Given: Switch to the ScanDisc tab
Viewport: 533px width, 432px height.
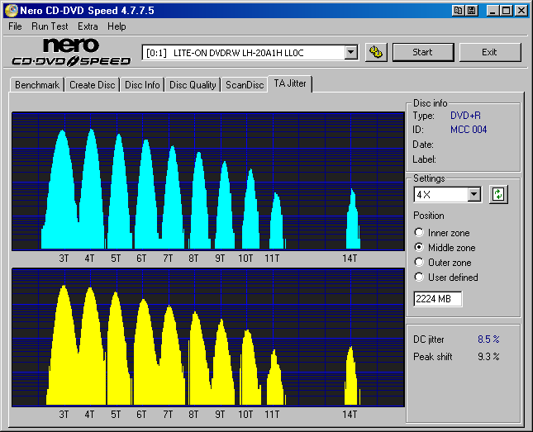Looking at the screenshot, I should pos(245,85).
